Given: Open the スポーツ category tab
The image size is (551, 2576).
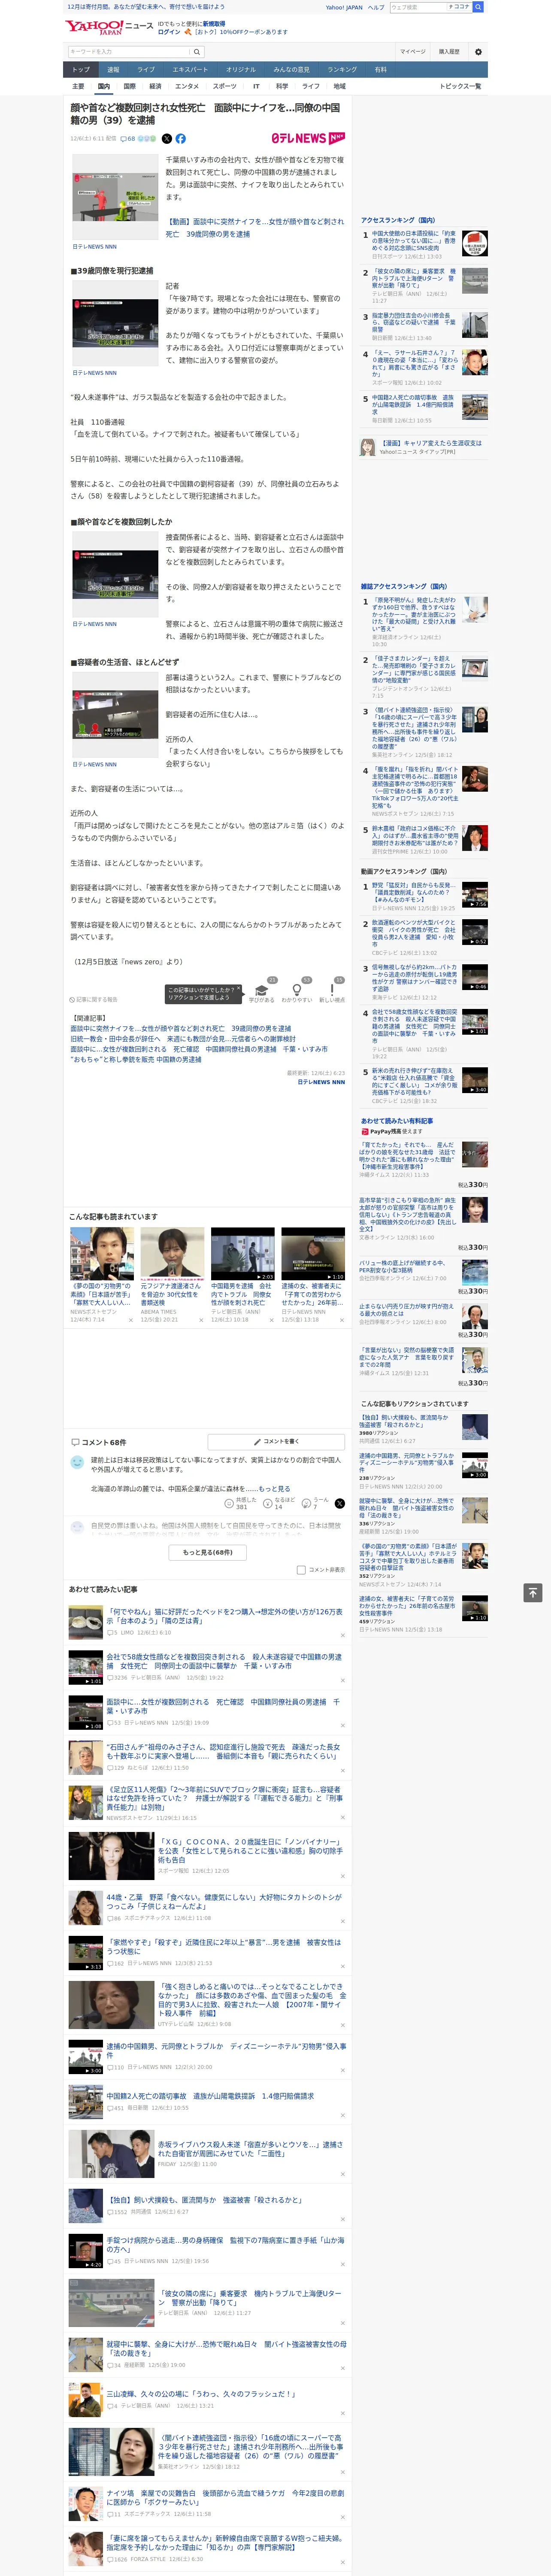Looking at the screenshot, I should [225, 86].
